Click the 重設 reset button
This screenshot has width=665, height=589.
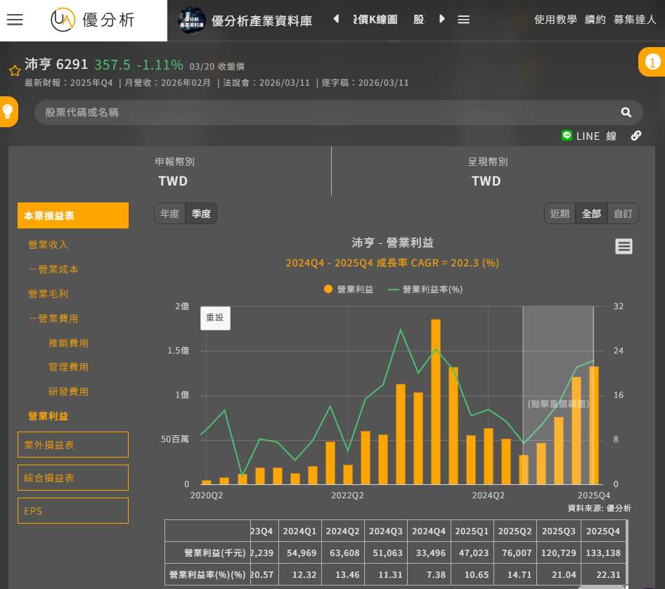[x=215, y=318]
